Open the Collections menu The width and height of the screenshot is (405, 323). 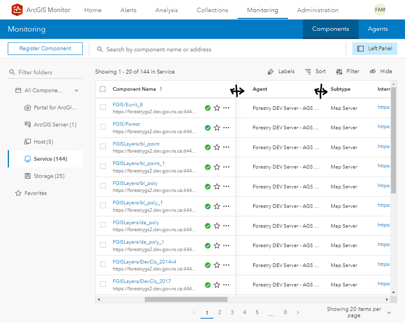[x=212, y=10]
